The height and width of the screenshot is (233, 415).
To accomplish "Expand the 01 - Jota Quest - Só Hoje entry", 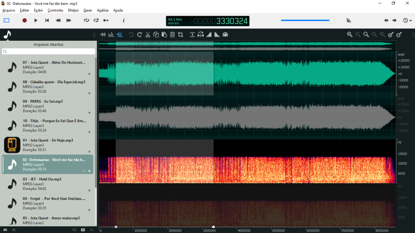I will 90,151.
